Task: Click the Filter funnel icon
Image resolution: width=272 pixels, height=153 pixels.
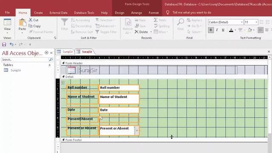Action: [x=64, y=22]
